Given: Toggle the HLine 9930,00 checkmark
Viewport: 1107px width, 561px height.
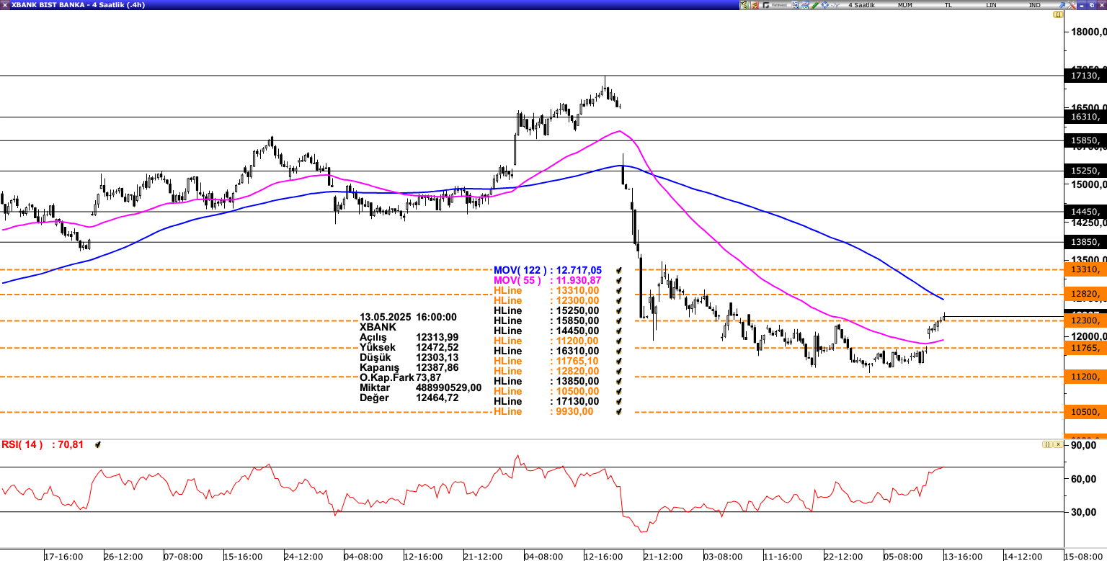Looking at the screenshot, I should (618, 411).
